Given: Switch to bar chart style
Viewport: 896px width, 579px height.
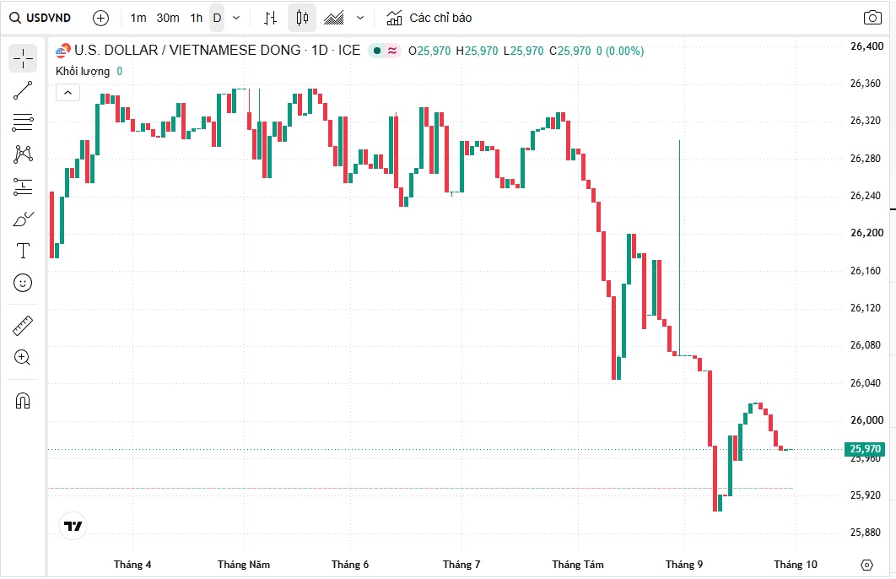Looking at the screenshot, I should point(270,18).
